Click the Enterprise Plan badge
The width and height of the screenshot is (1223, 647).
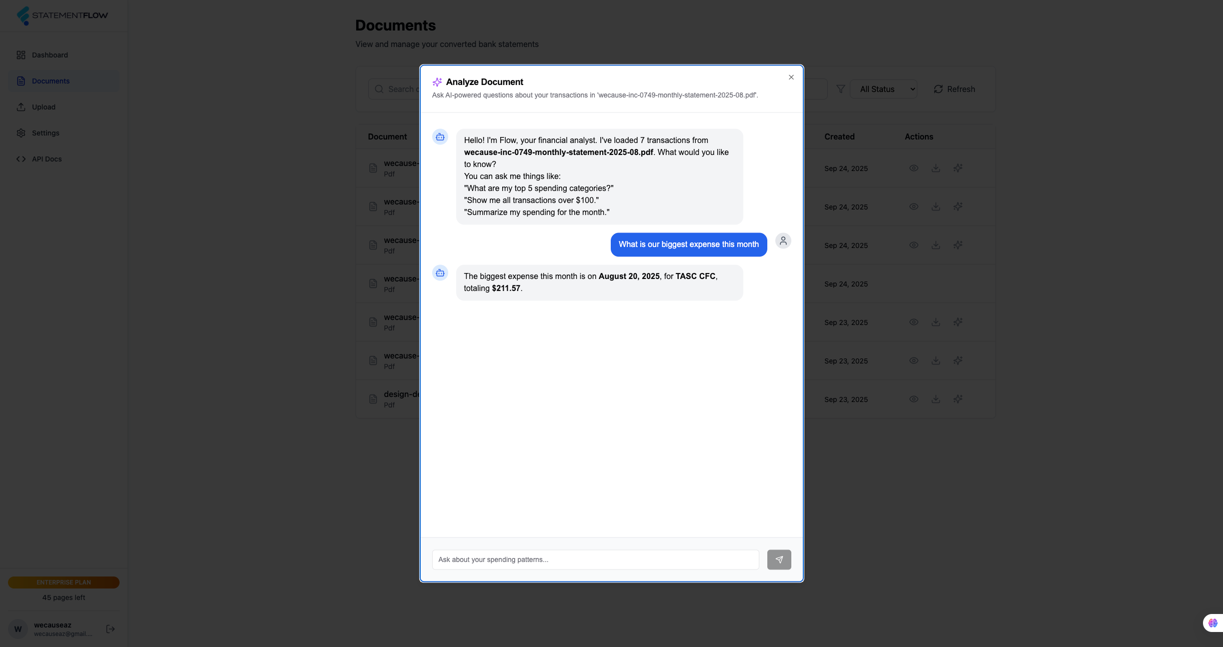pyautogui.click(x=63, y=582)
